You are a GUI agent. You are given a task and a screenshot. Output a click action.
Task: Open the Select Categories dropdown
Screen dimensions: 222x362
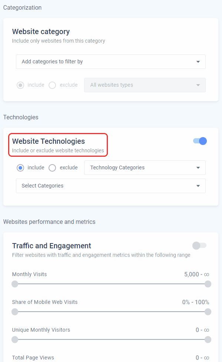point(110,186)
